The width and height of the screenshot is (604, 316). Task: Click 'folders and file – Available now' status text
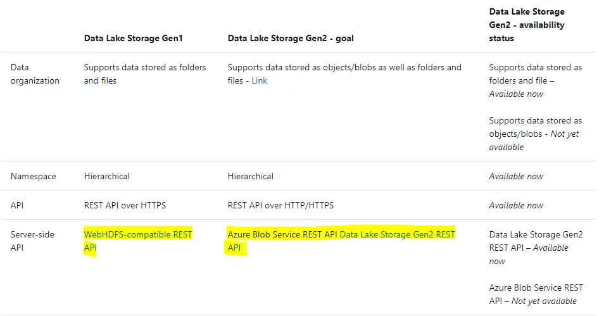pyautogui.click(x=535, y=80)
